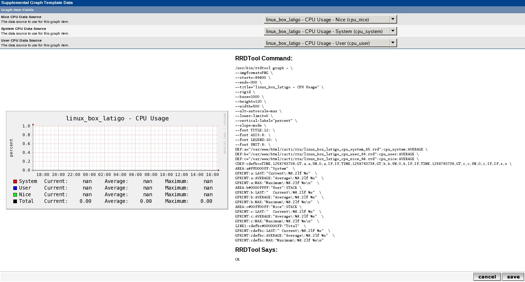Click the '--rigid' command line

[245, 92]
